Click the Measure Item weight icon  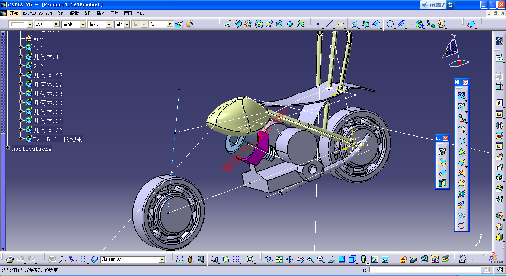click(190, 259)
